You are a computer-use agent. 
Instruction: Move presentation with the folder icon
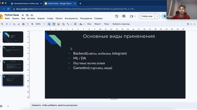[x=27, y=15]
